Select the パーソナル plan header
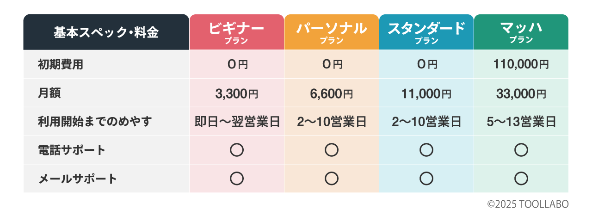This screenshot has height=222, width=592. [x=332, y=32]
